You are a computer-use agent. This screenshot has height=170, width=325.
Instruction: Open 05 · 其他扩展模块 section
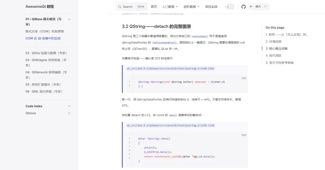[43, 84]
